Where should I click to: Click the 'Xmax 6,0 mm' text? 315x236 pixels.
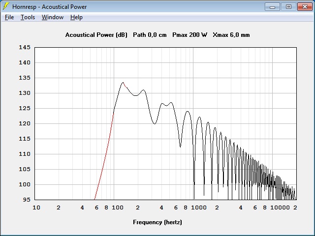coord(231,35)
